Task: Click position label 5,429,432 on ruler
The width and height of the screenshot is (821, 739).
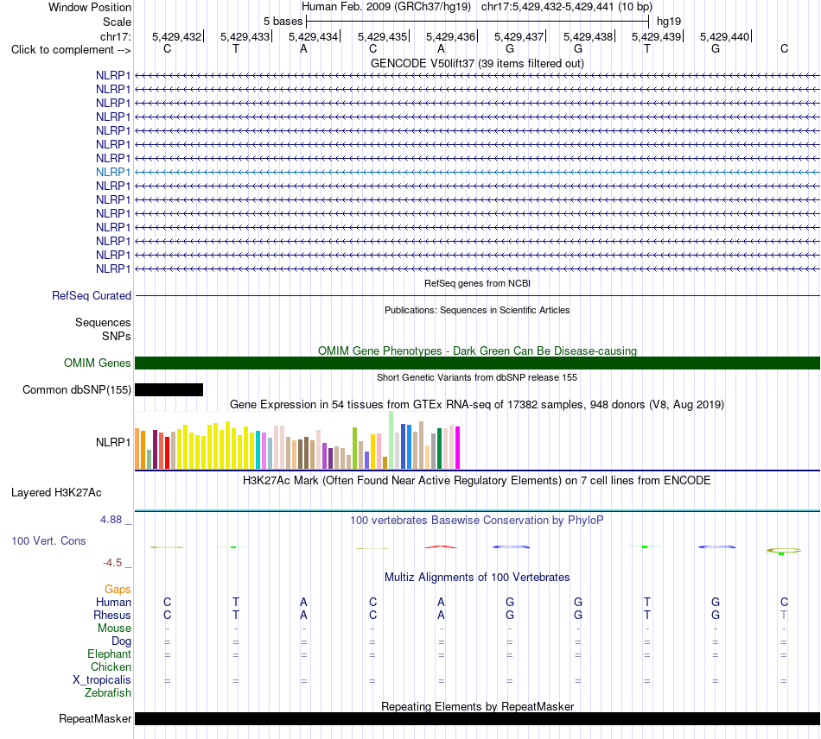Action: tap(176, 36)
